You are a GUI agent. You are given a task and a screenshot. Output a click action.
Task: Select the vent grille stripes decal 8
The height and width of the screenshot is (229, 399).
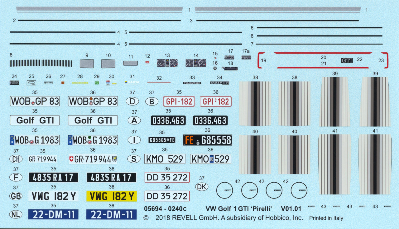click(x=41, y=63)
